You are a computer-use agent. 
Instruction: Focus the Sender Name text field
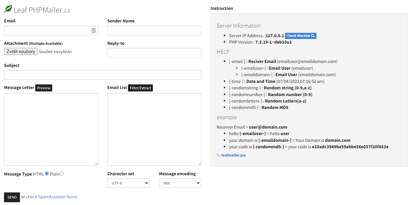click(x=154, y=31)
